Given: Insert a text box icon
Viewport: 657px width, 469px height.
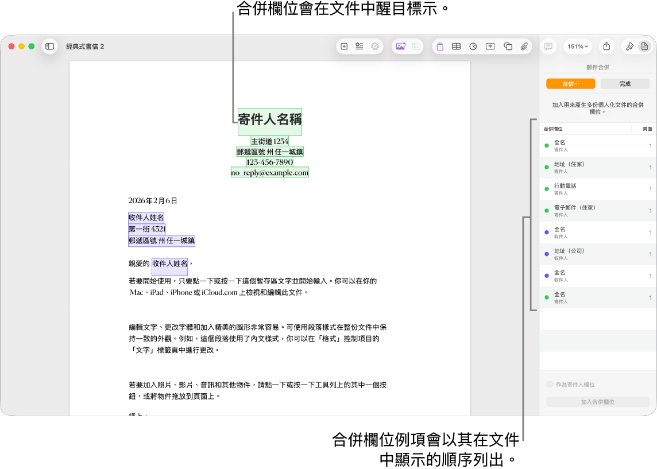Looking at the screenshot, I should [x=490, y=46].
